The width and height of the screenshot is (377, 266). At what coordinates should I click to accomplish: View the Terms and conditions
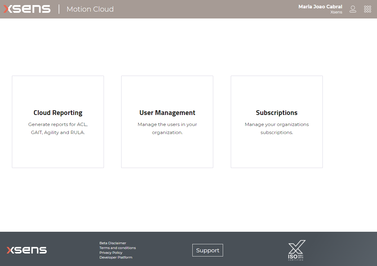pos(118,248)
